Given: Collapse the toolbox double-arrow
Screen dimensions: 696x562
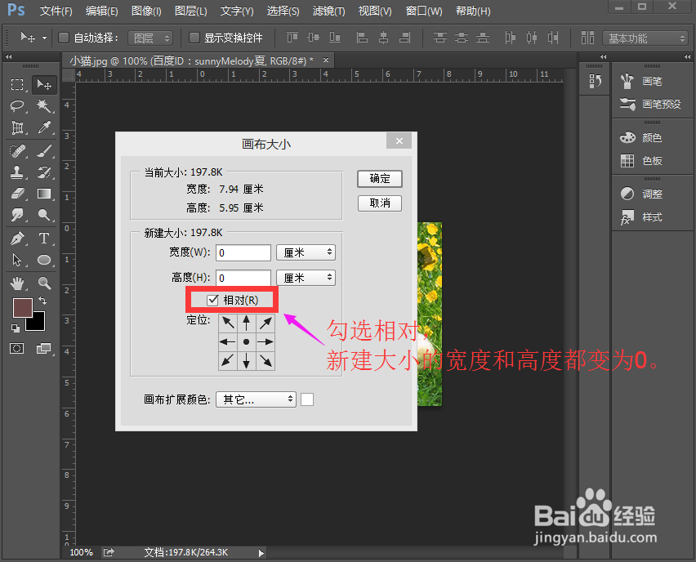Looking at the screenshot, I should tap(8, 57).
